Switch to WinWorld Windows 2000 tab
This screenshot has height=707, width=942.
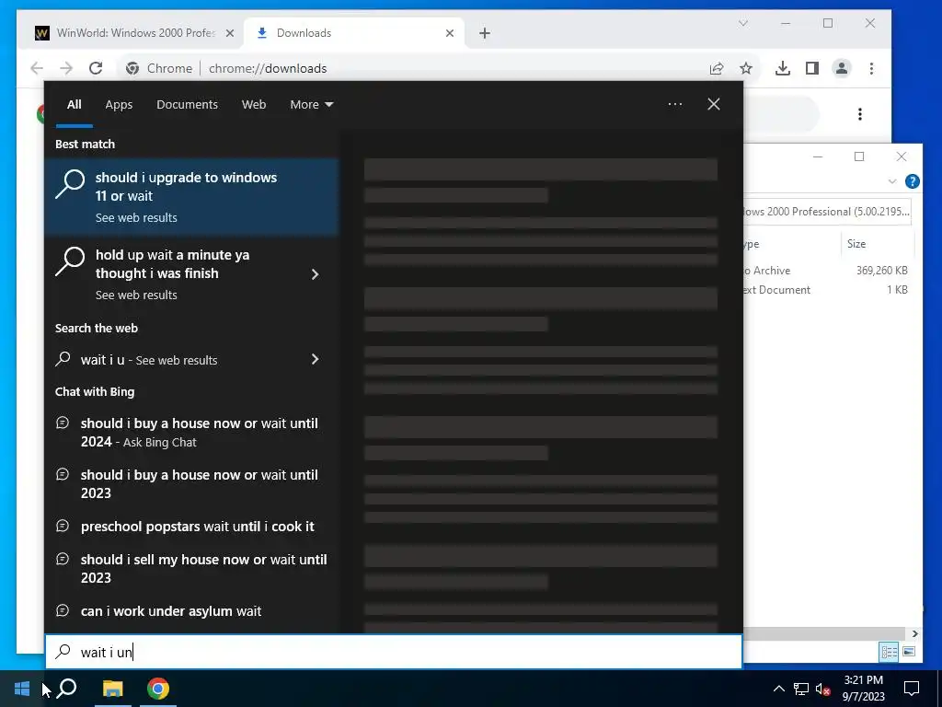135,33
